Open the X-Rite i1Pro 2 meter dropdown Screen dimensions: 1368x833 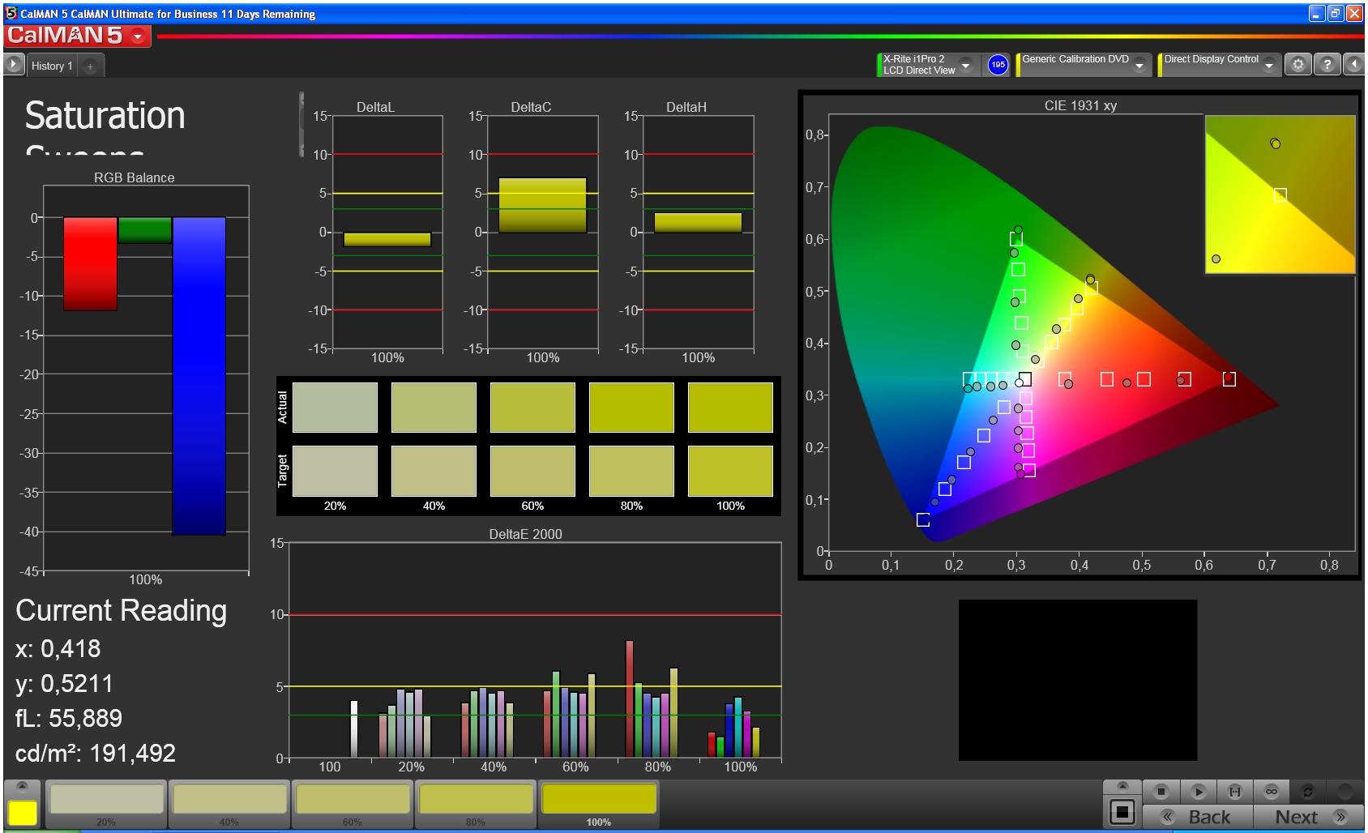click(965, 65)
